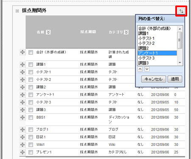Move selected item down with arrow button
The image size is (191, 159).
tap(147, 69)
